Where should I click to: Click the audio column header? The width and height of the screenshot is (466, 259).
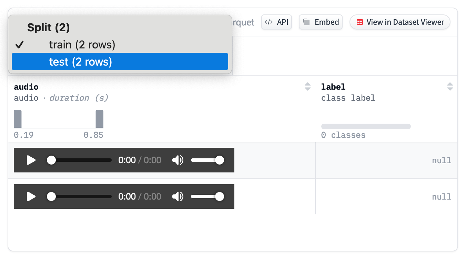pyautogui.click(x=26, y=87)
